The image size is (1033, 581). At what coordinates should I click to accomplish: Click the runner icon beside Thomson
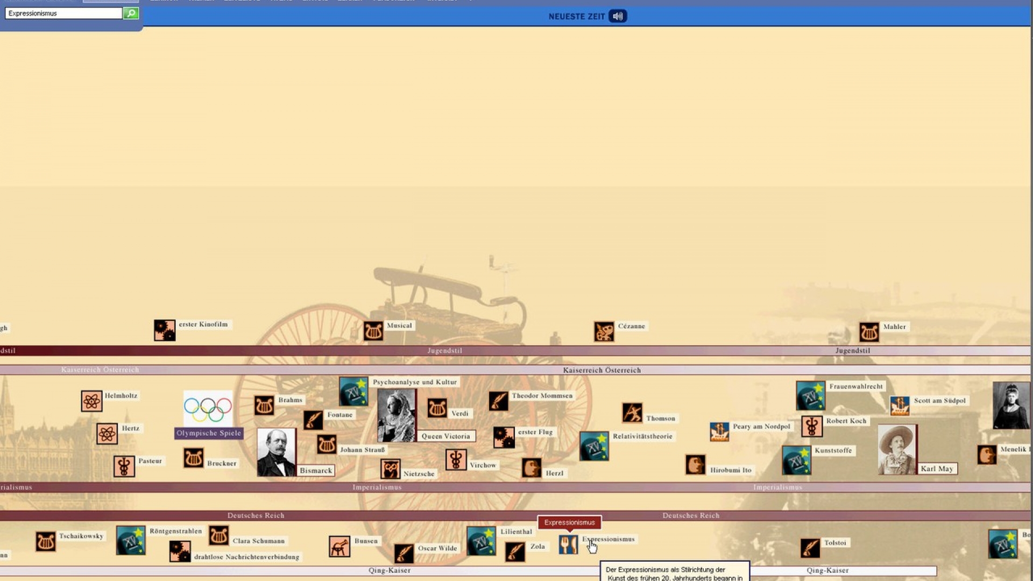click(x=632, y=413)
